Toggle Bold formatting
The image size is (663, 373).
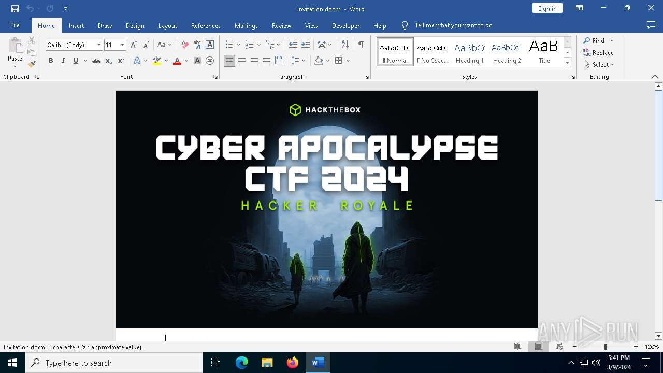tap(51, 61)
